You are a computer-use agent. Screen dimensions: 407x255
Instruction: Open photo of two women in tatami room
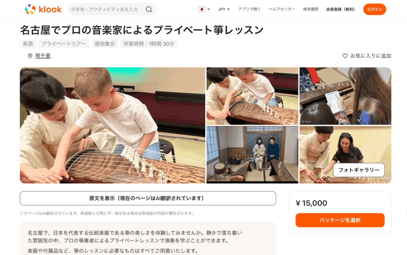click(x=252, y=155)
